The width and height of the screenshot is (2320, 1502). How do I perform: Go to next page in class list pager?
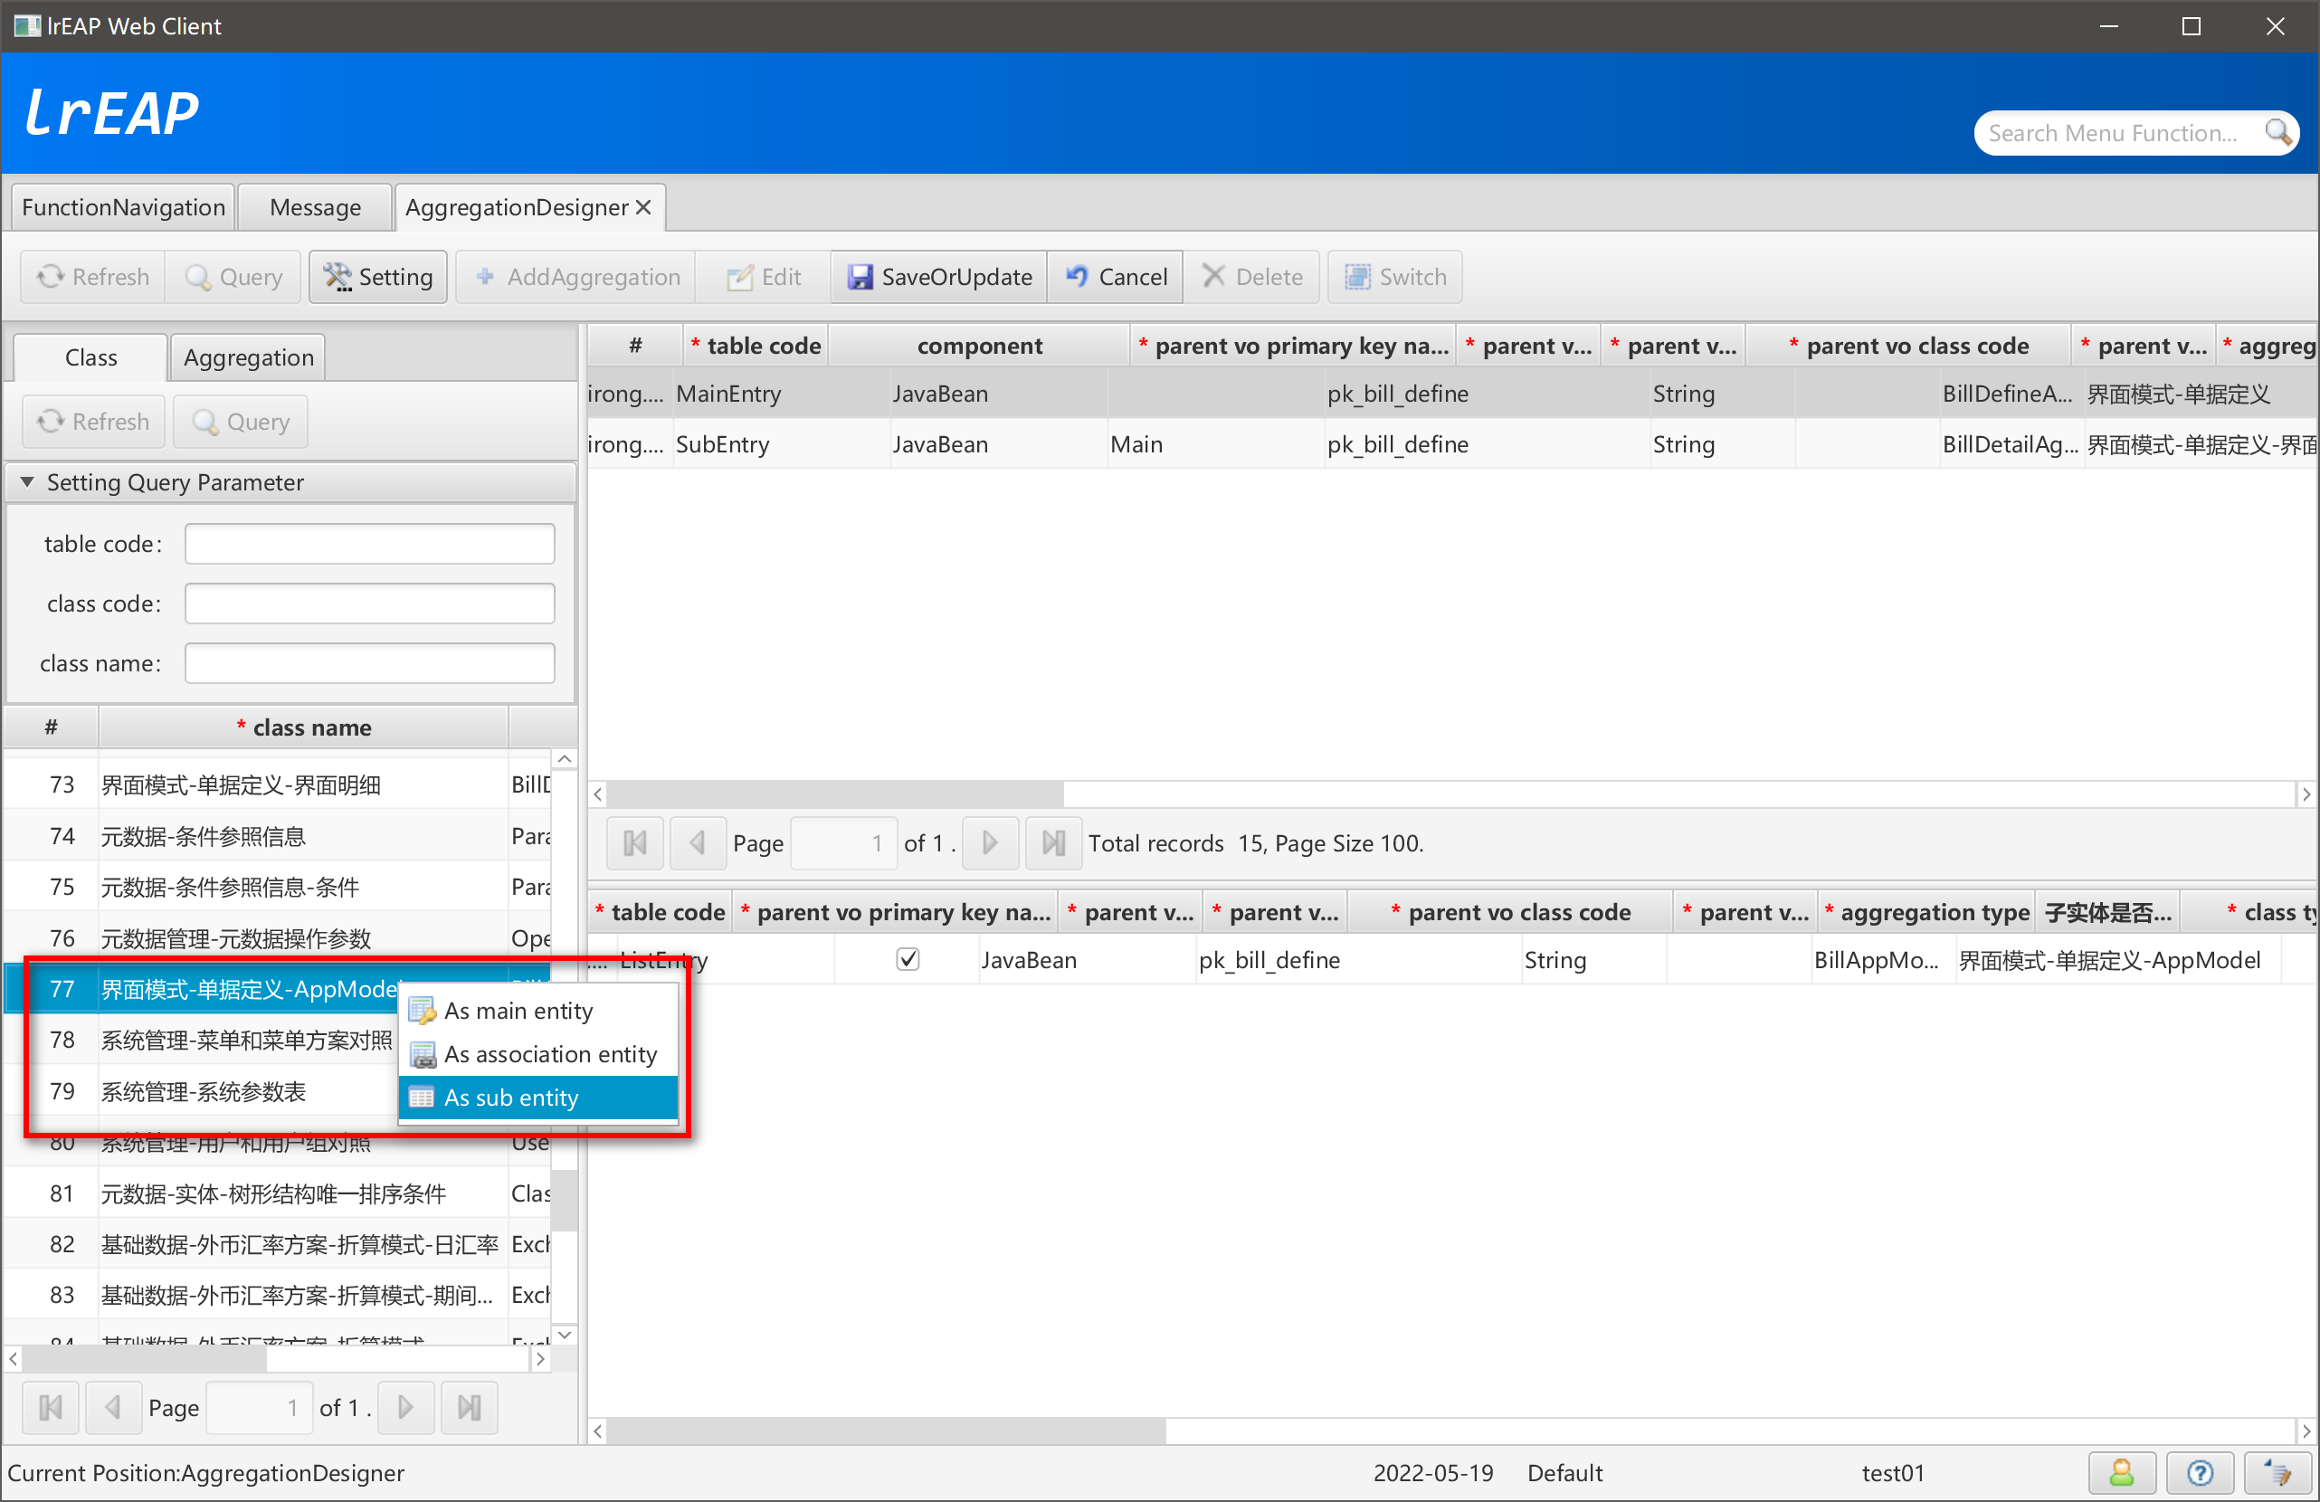click(405, 1408)
